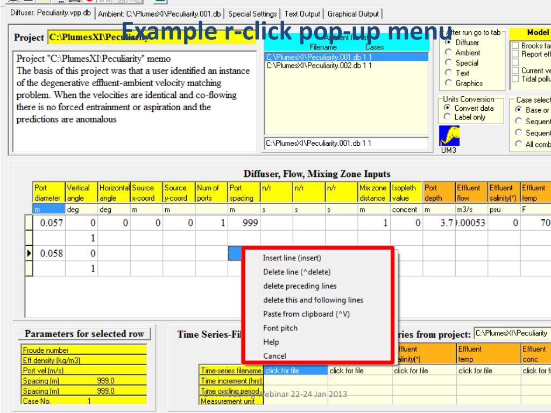The width and height of the screenshot is (551, 413).
Task: Toggle the Report eff... checkbox
Action: pos(515,54)
